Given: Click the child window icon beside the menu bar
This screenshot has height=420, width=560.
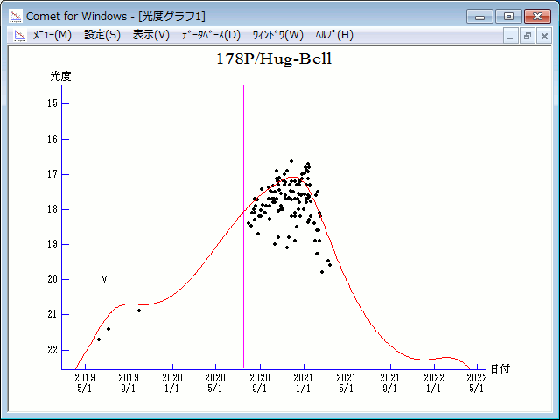Looking at the screenshot, I should pos(20,35).
